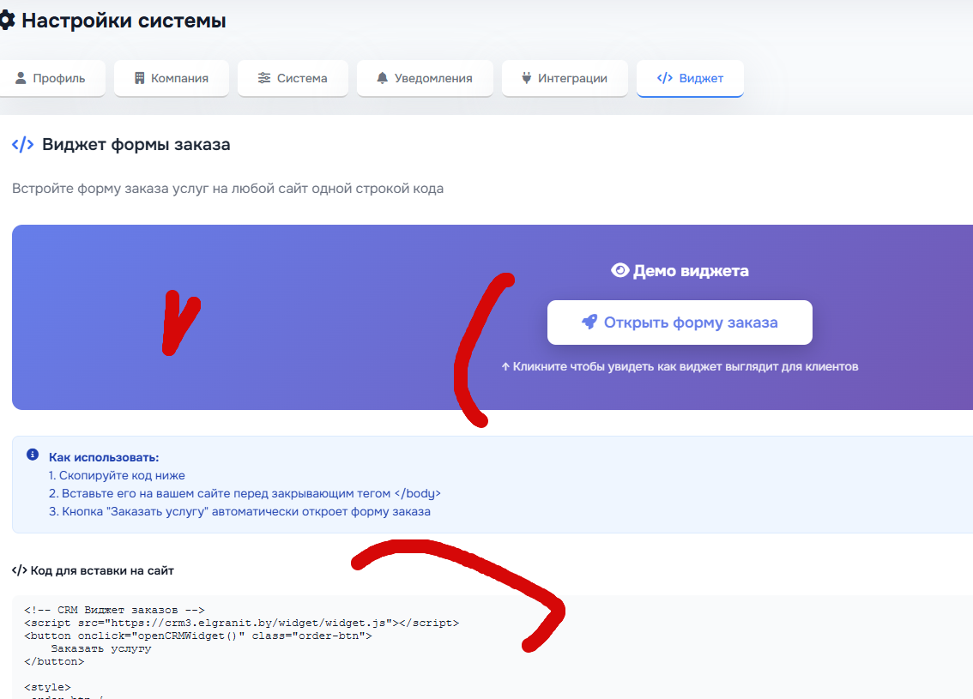Go to the Система tab

point(293,78)
